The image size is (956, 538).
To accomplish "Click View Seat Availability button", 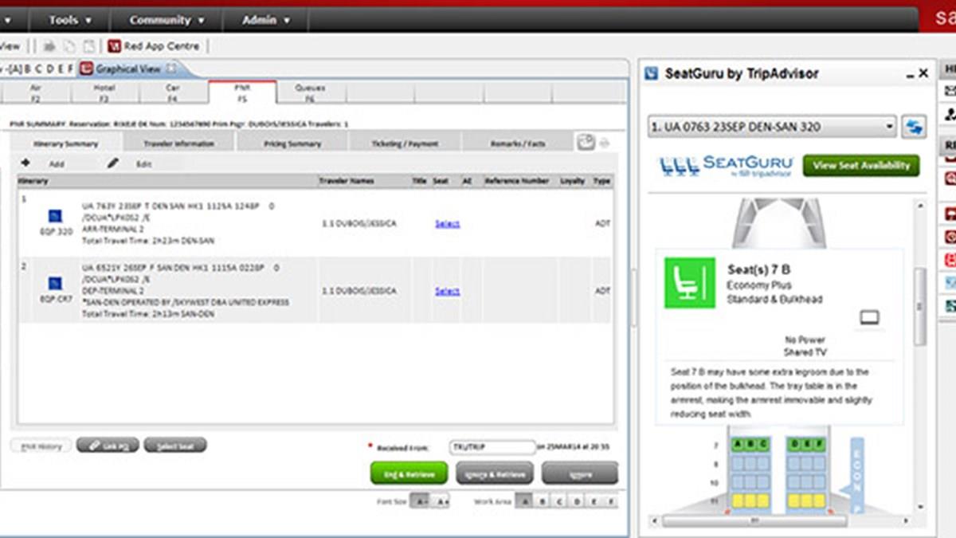I will (861, 166).
